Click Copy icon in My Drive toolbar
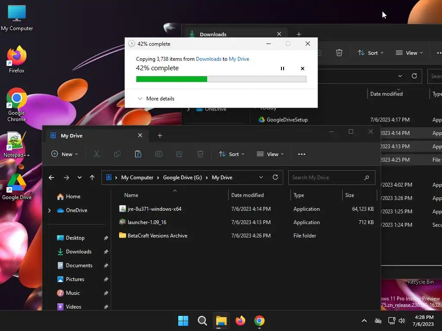 point(117,154)
